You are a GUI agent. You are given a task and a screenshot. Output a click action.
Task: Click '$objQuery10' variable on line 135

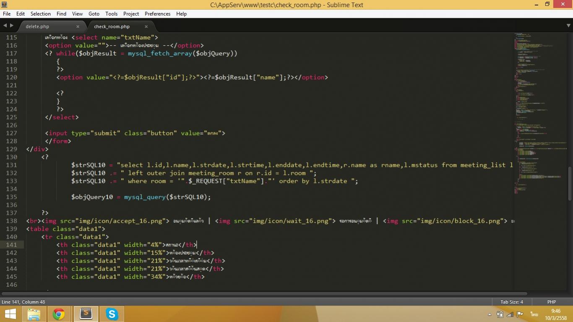click(92, 197)
